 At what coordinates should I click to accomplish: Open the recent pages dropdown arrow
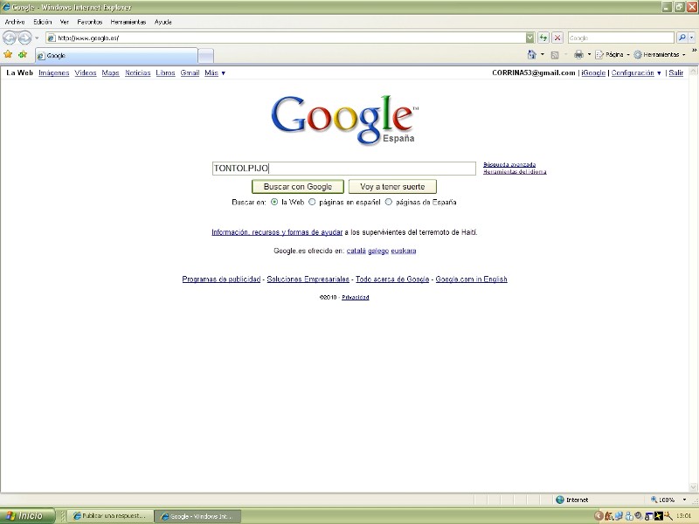pyautogui.click(x=37, y=38)
